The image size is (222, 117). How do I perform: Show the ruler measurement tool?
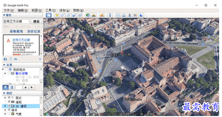tap(110, 15)
